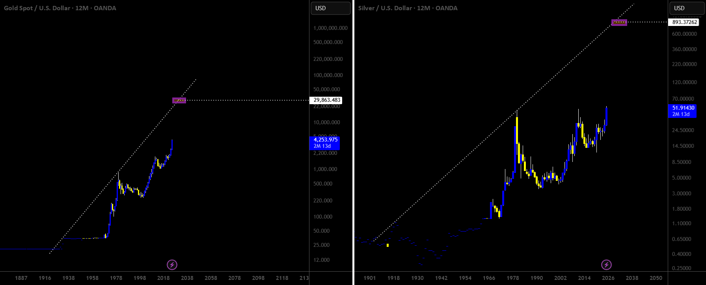The width and height of the screenshot is (706, 285).
Task: Click 500.000 on the gold price scale
Action: 323,184
